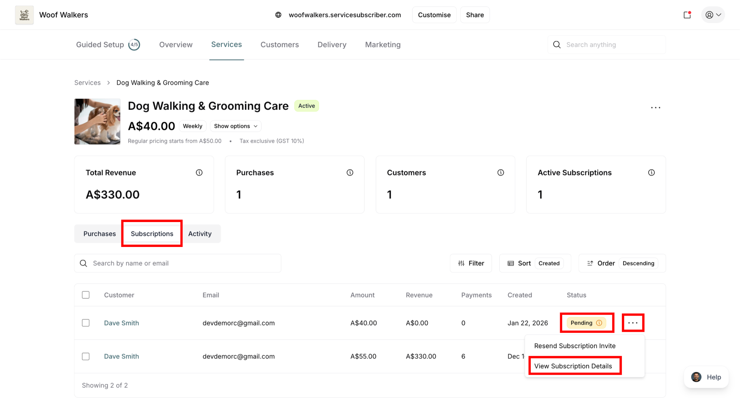The image size is (740, 399).
Task: Open the service three-dots menu
Action: click(x=655, y=108)
